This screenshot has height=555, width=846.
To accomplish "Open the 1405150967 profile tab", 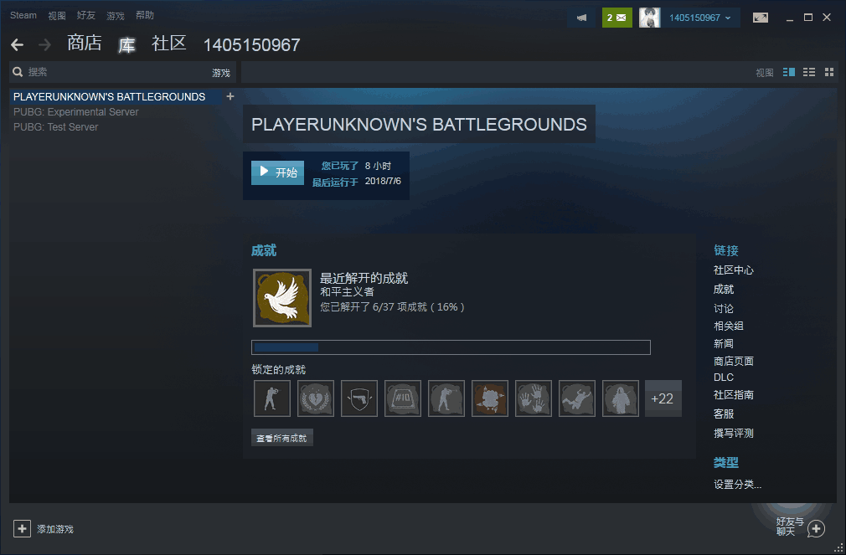I will click(251, 44).
